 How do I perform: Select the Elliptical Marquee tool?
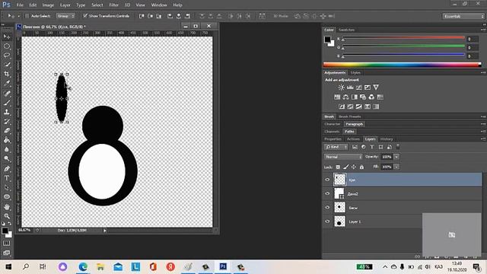tap(7, 46)
